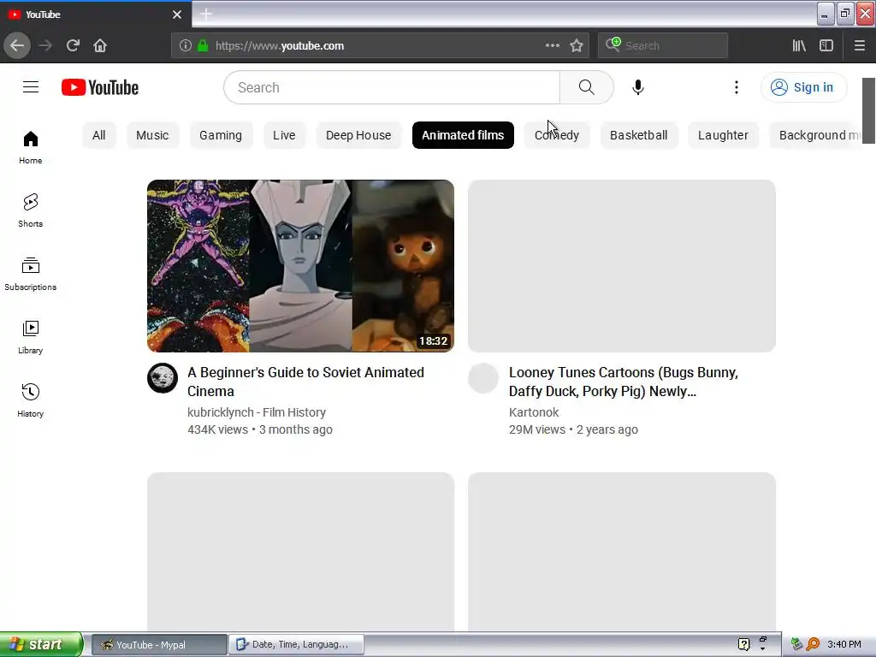Show site information icon in address bar
The image size is (876, 657).
pos(186,45)
